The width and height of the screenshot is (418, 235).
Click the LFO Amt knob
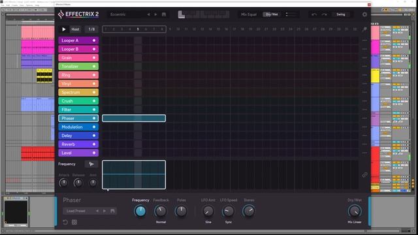[208, 211]
